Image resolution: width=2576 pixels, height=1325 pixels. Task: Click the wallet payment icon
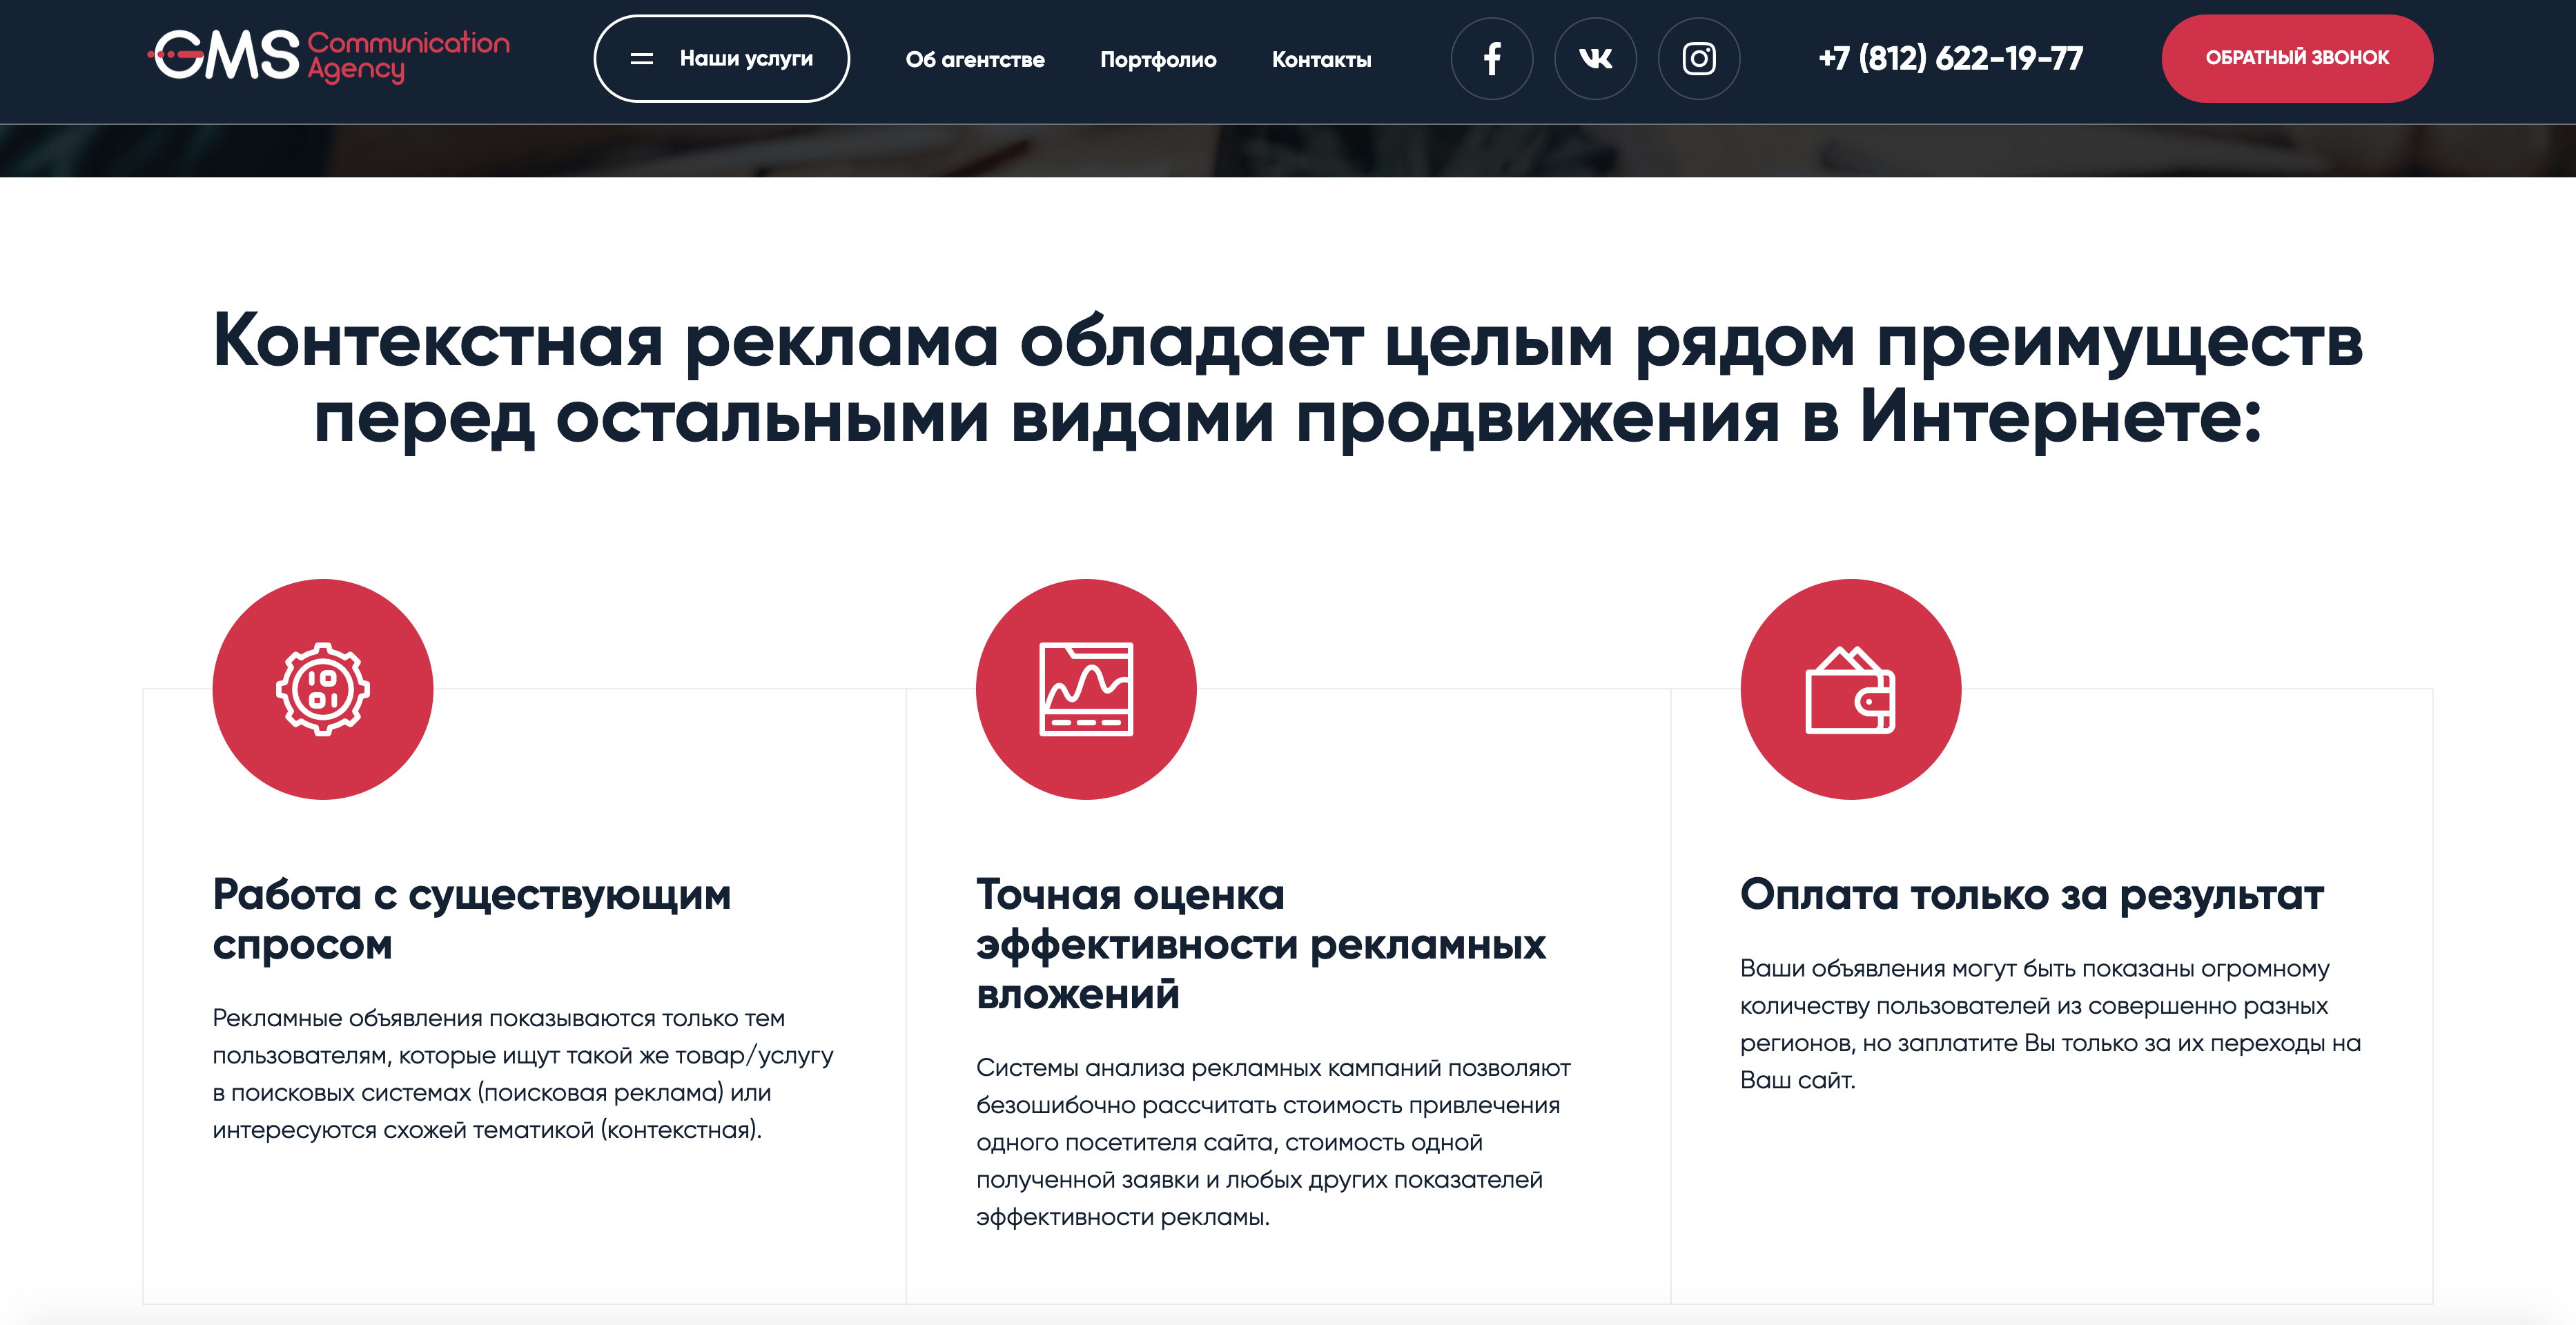point(1850,689)
